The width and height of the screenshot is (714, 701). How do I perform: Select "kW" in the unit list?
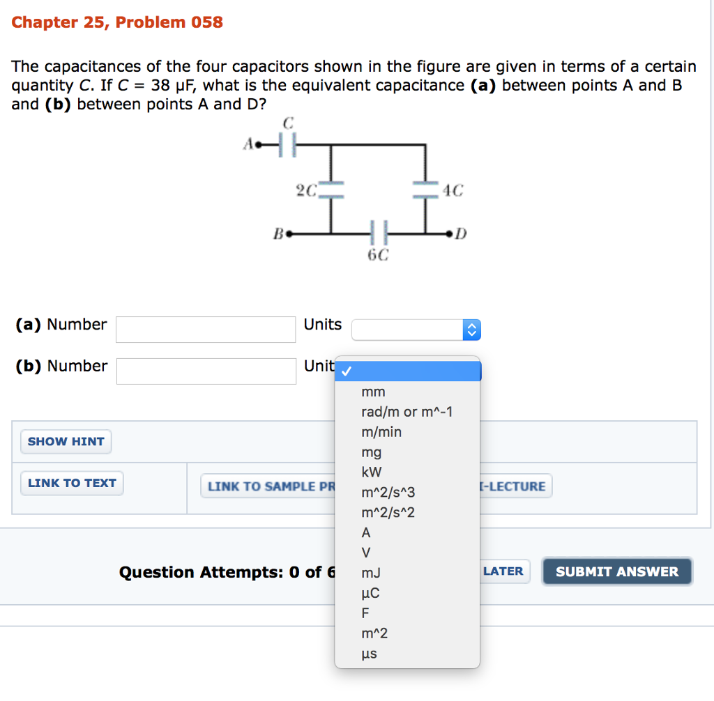(x=370, y=472)
